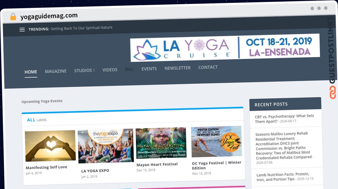338x189 pixels.
Task: Open the Contact menu item
Action: 208,67
